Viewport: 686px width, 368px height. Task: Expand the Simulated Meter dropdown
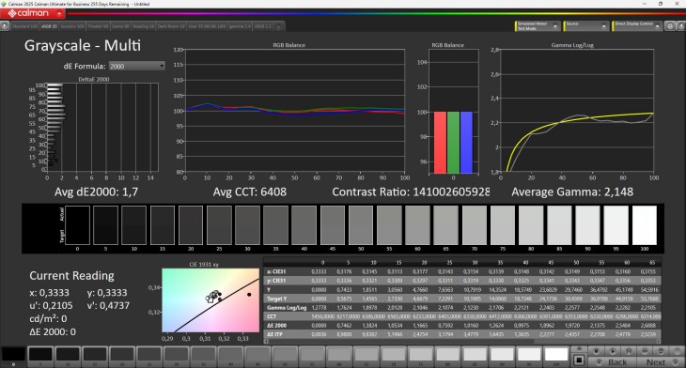pos(538,26)
